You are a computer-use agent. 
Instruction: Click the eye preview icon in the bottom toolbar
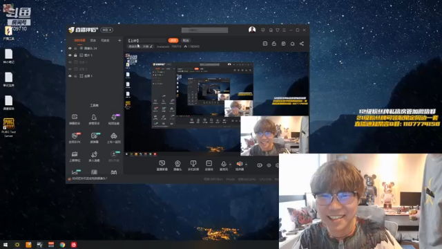tap(269, 165)
